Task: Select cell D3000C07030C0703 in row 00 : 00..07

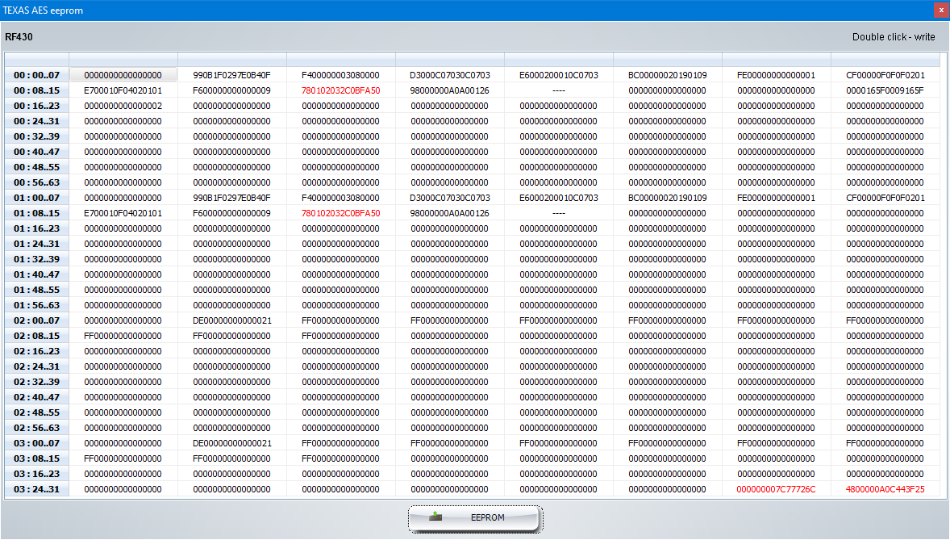Action: coord(449,75)
